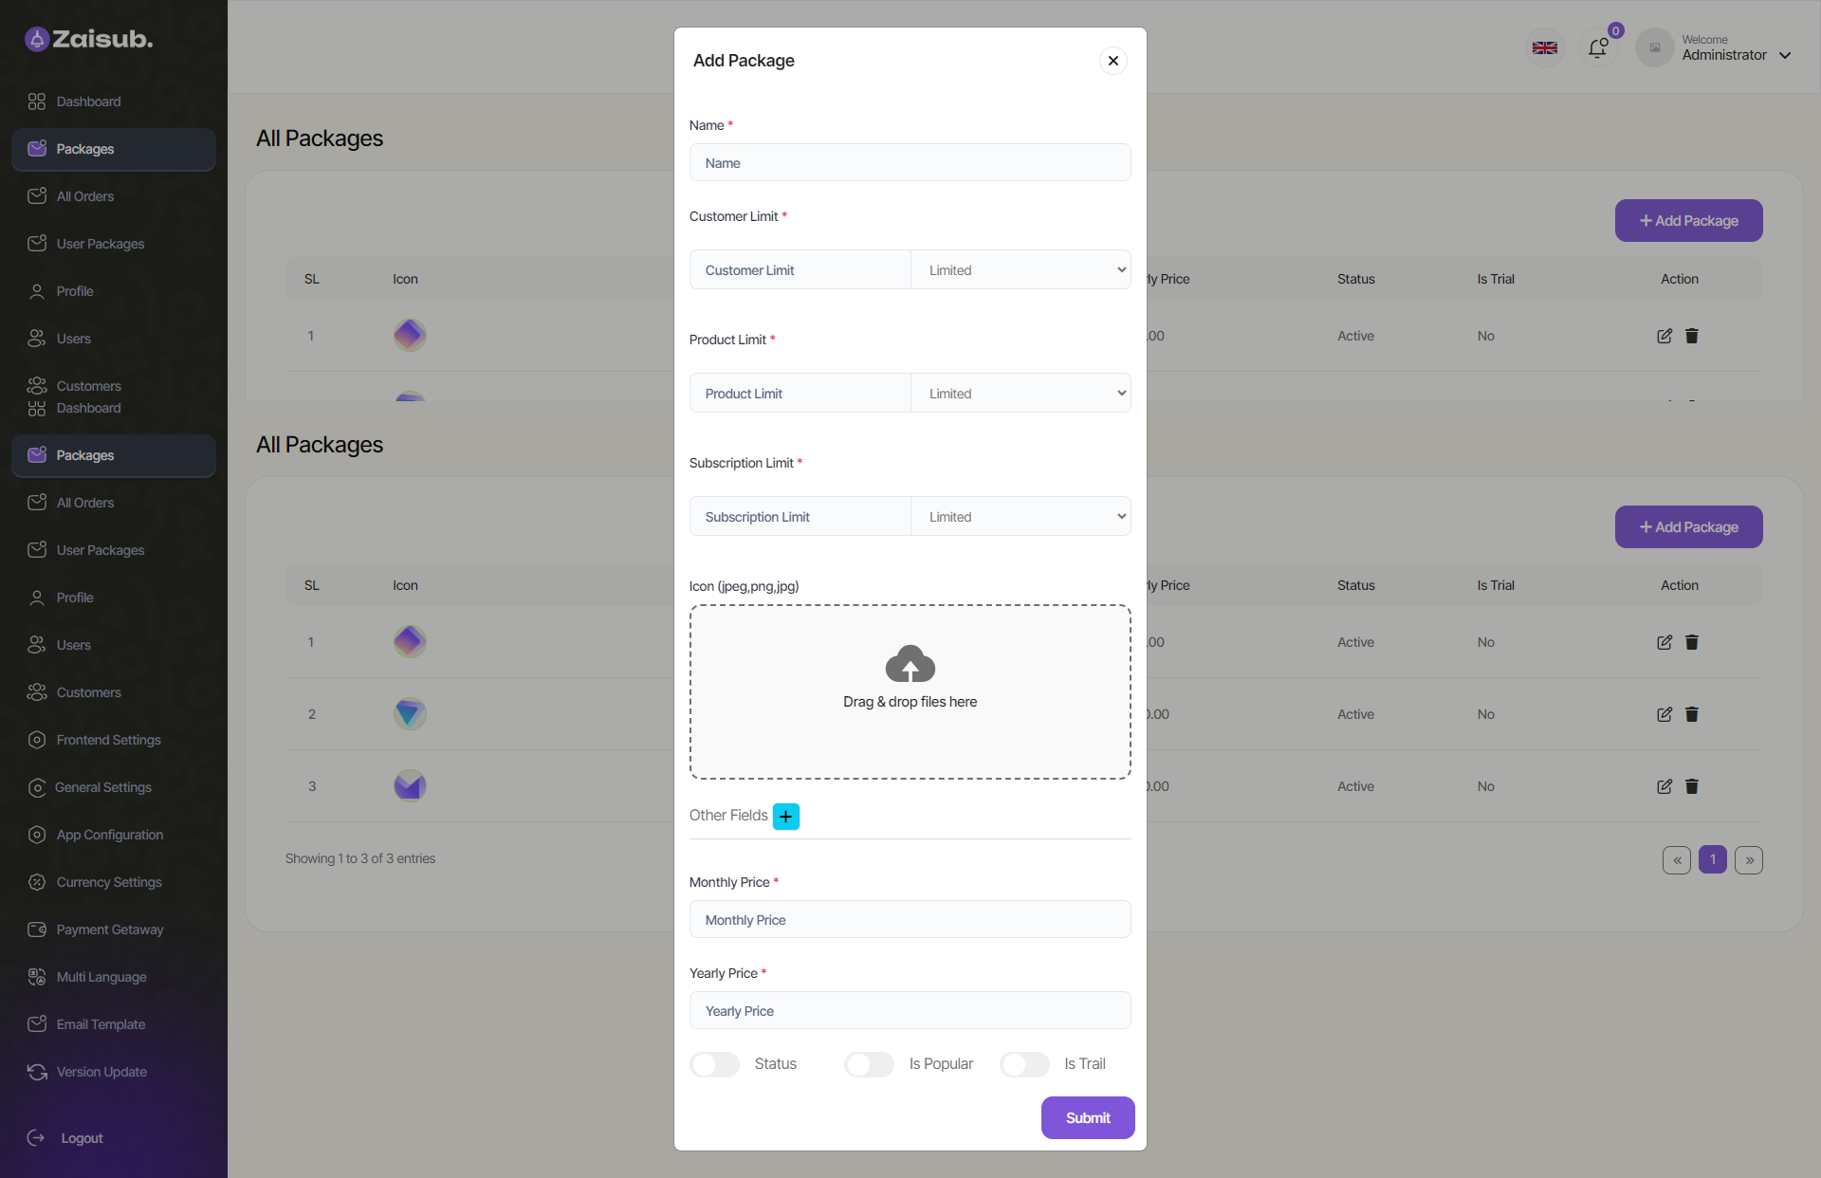Delete package row 3 with the trash icon
1821x1178 pixels.
1692,786
